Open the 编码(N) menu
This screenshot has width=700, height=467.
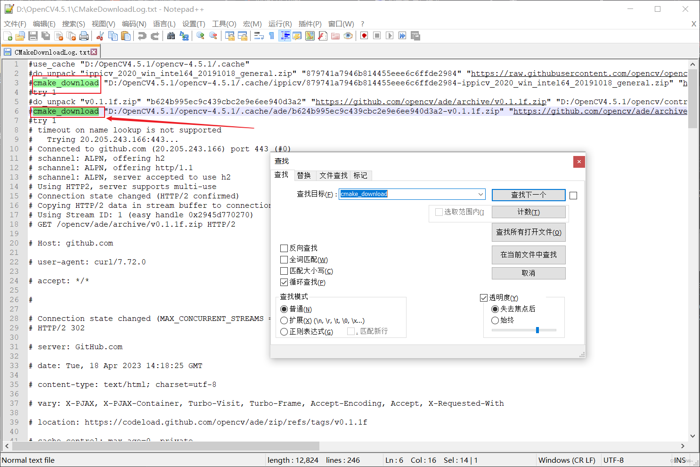point(134,24)
